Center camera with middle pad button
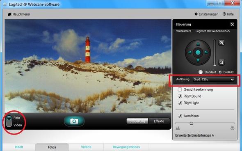This screenshot has height=151, width=242. (198, 53)
